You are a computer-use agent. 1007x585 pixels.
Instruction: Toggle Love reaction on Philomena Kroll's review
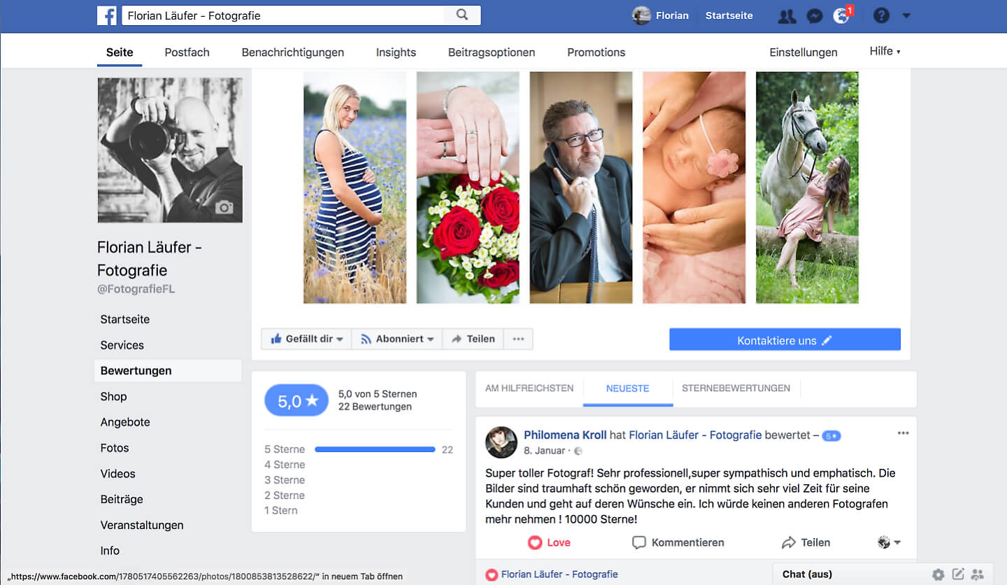click(549, 542)
